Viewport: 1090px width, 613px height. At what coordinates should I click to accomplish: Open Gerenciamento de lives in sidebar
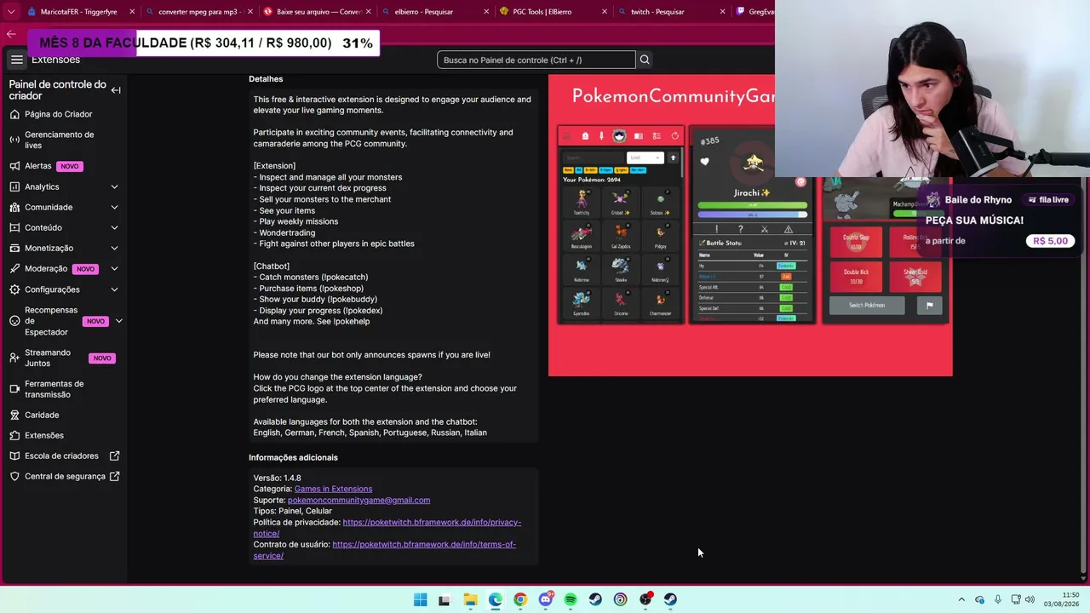click(64, 140)
